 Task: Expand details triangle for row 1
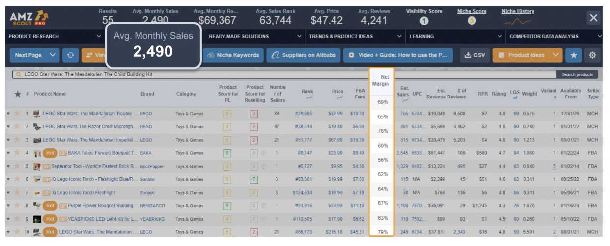[x=8, y=114]
